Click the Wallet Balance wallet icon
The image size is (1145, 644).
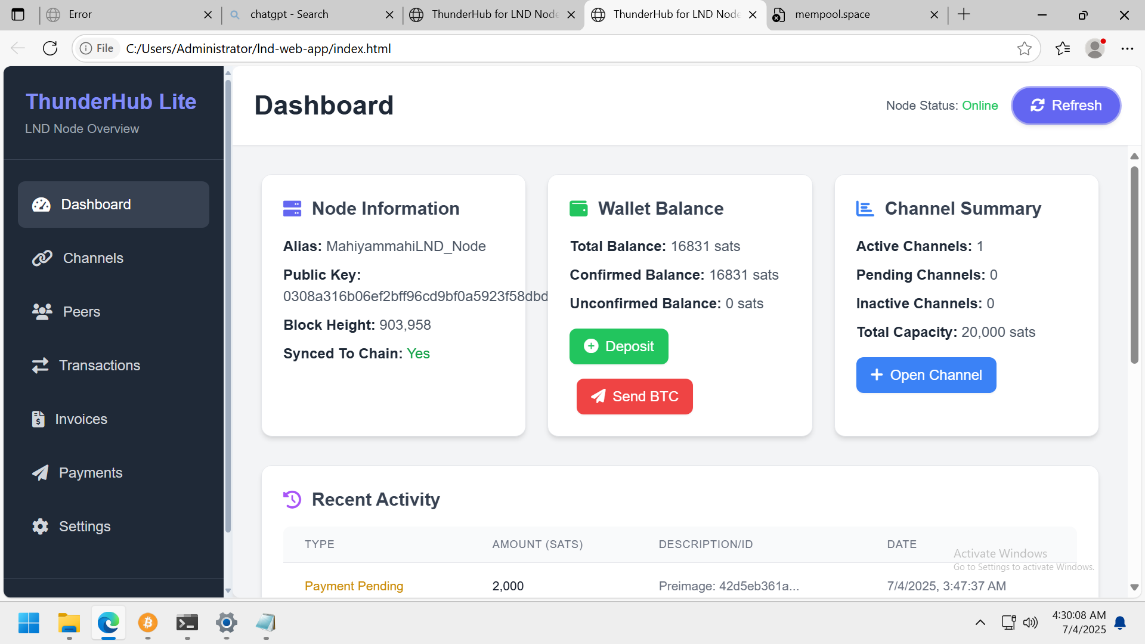point(578,209)
